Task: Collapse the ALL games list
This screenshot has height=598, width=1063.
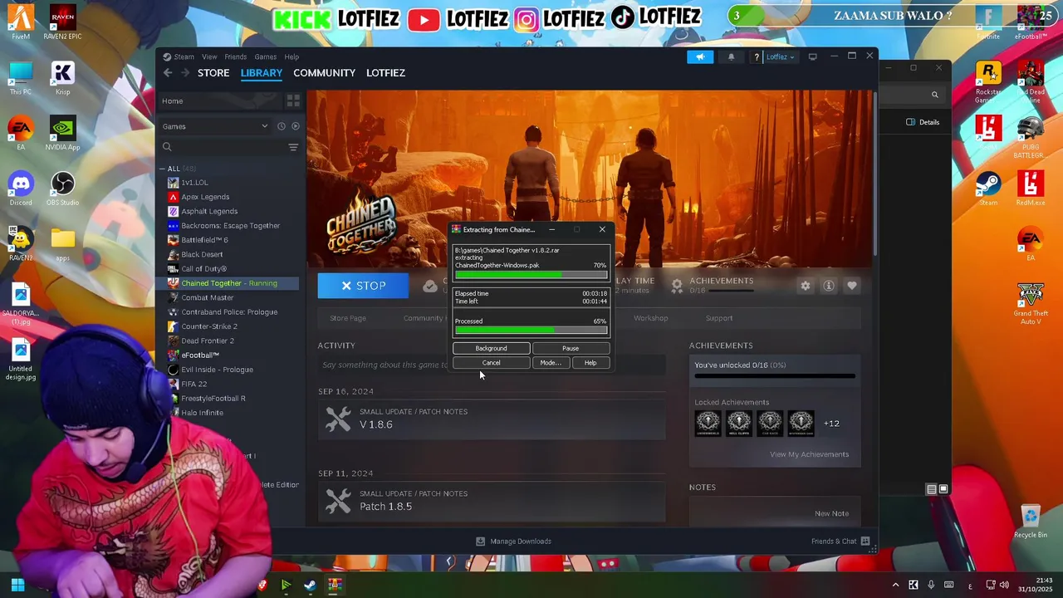Action: coord(163,169)
